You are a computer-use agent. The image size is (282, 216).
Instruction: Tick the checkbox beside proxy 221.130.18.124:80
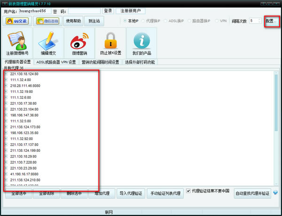tap(6, 74)
